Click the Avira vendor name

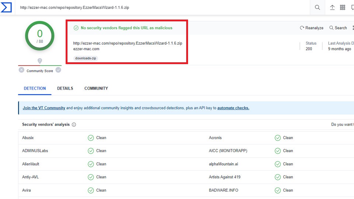click(x=27, y=190)
